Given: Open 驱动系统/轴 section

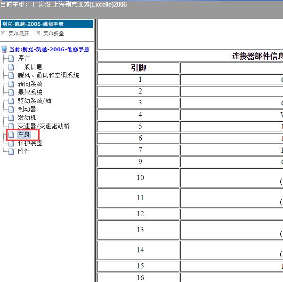Looking at the screenshot, I should coord(34,101).
